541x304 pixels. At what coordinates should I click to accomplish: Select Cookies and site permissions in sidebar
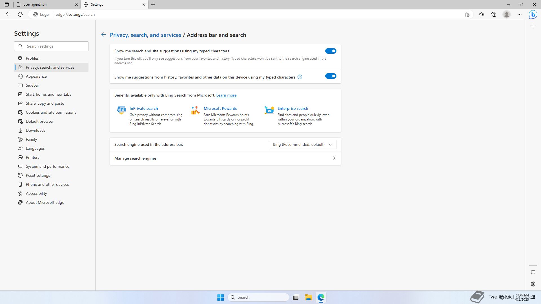tap(51, 112)
